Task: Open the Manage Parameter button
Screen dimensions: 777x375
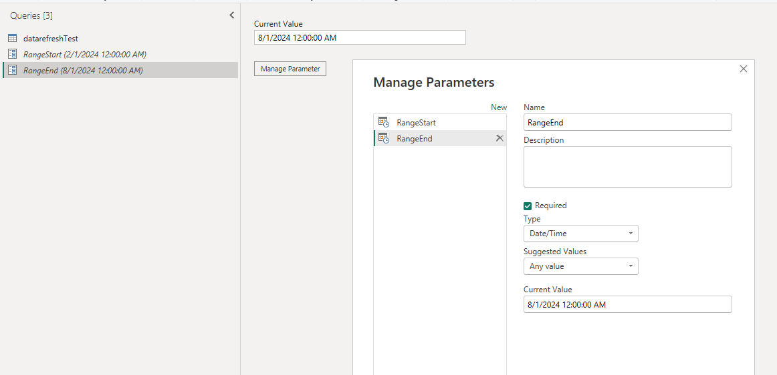Action: [290, 69]
